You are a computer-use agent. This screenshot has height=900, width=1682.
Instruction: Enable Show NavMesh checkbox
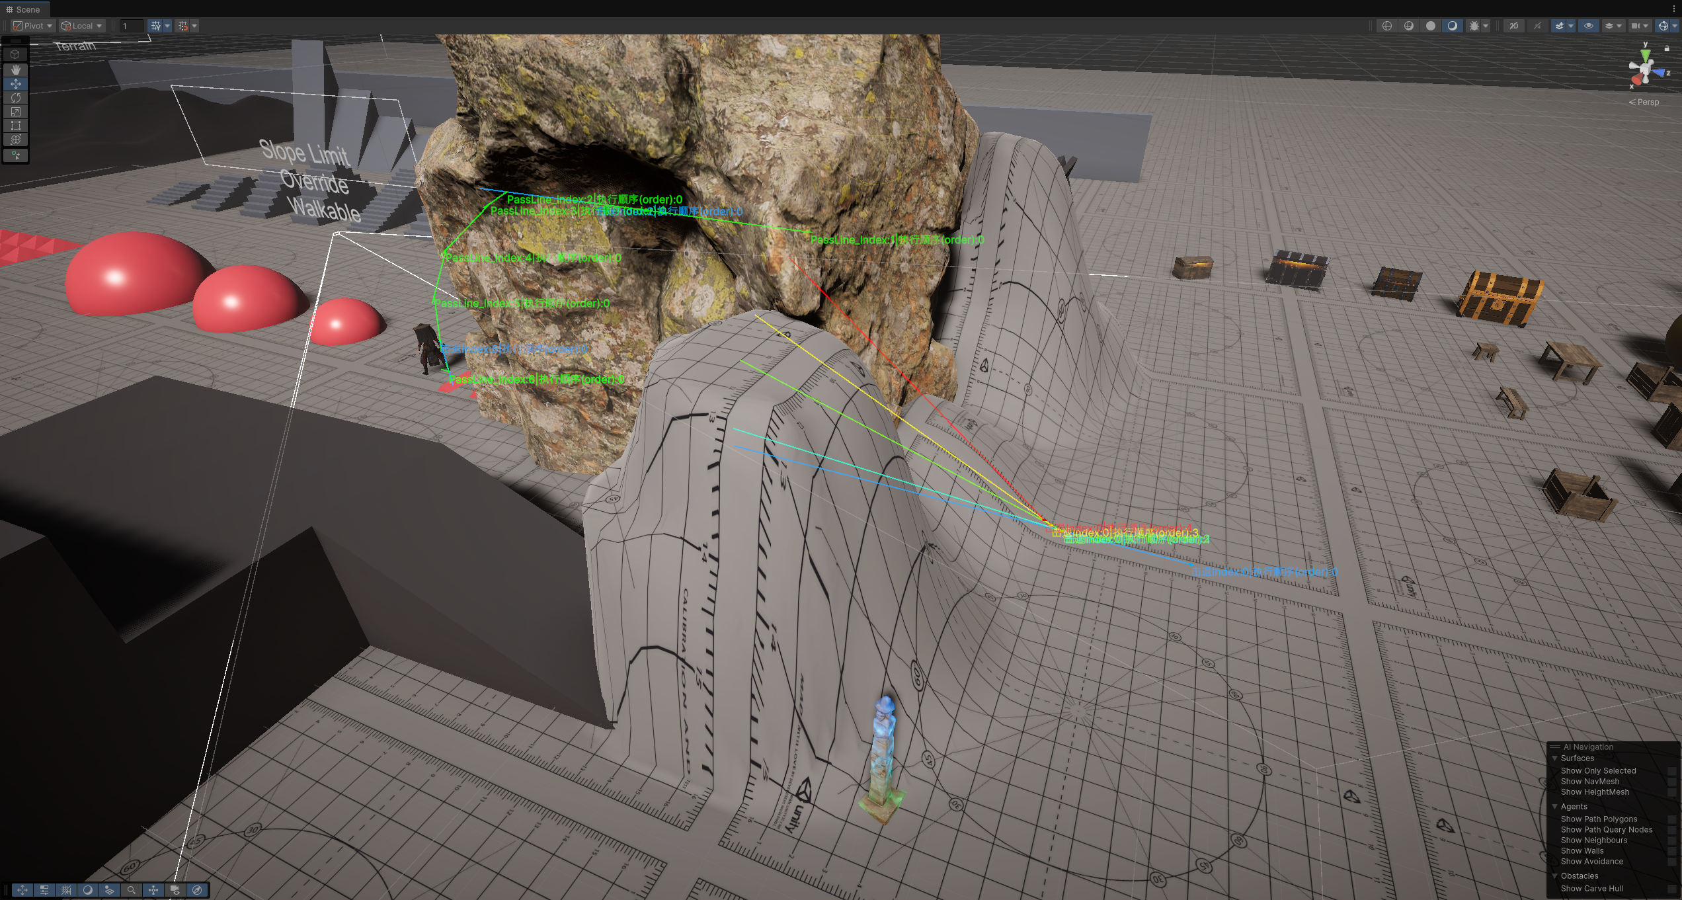click(1671, 782)
